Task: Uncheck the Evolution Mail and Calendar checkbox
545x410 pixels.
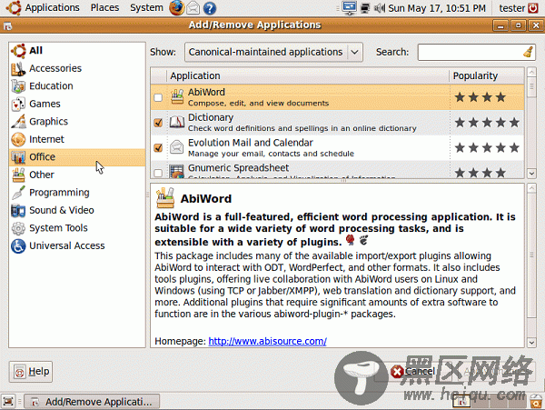Action: click(158, 148)
